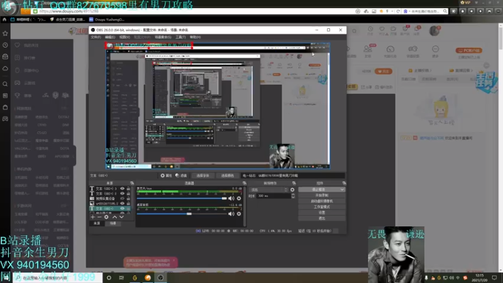Toggle visibility of the selected text (GDI+) source
The image size is (503, 283).
click(122, 209)
